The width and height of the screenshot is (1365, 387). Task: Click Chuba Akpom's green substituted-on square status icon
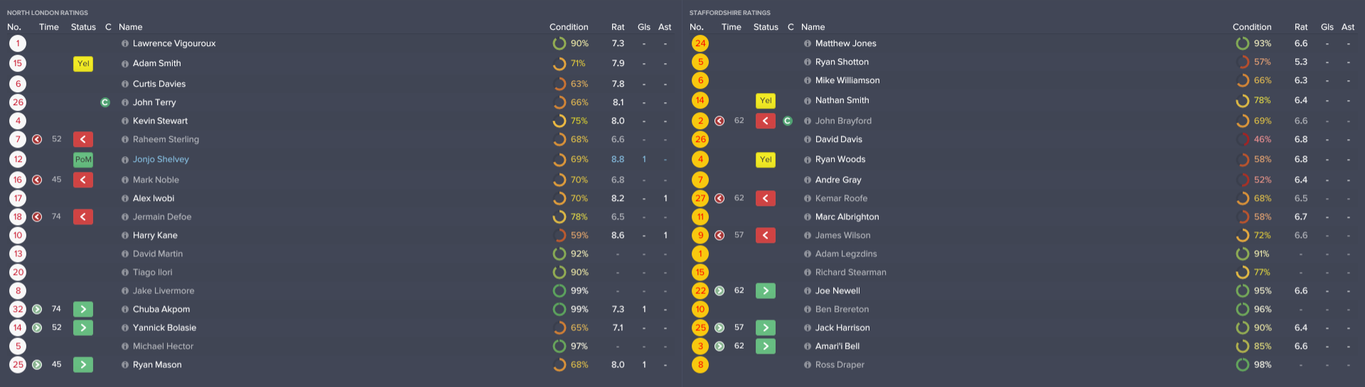tap(82, 310)
